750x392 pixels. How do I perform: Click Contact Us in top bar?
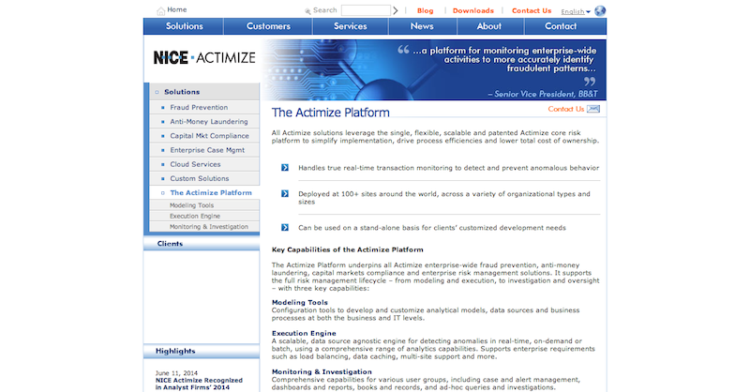click(x=532, y=10)
